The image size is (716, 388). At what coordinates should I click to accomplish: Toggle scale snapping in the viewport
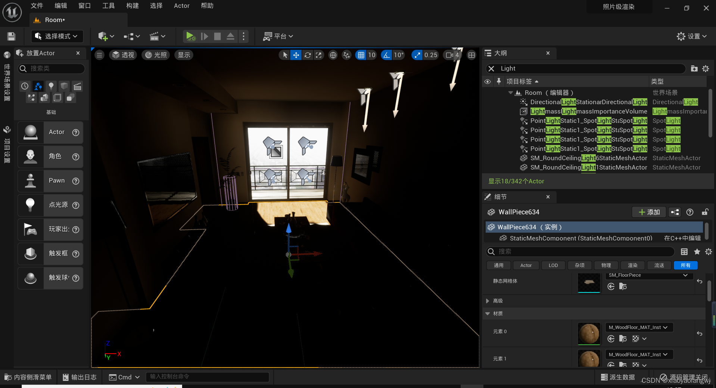[417, 55]
